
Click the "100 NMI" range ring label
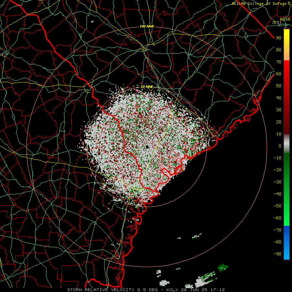(x=147, y=27)
